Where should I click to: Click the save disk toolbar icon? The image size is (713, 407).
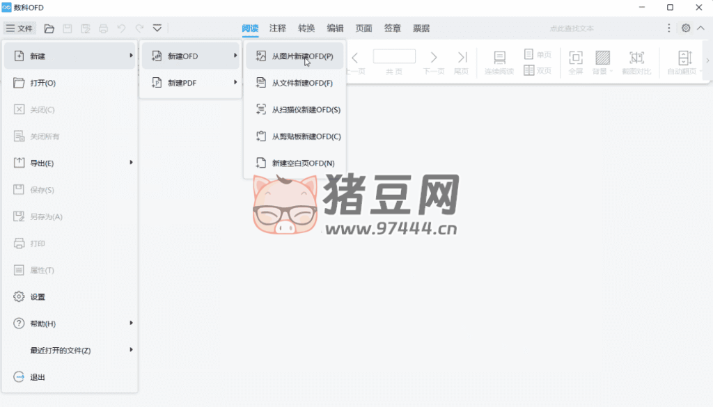(x=68, y=29)
